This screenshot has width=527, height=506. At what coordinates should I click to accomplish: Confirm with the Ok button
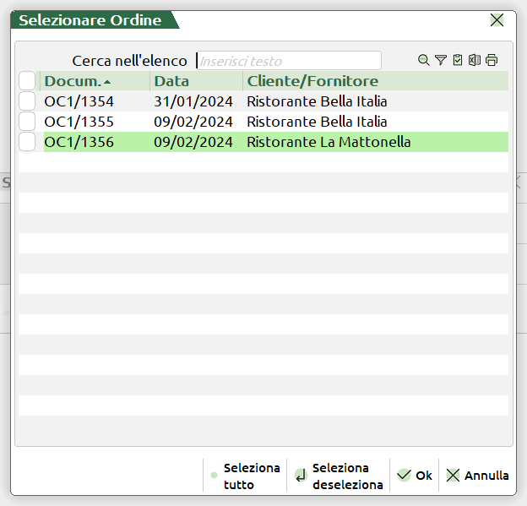415,476
